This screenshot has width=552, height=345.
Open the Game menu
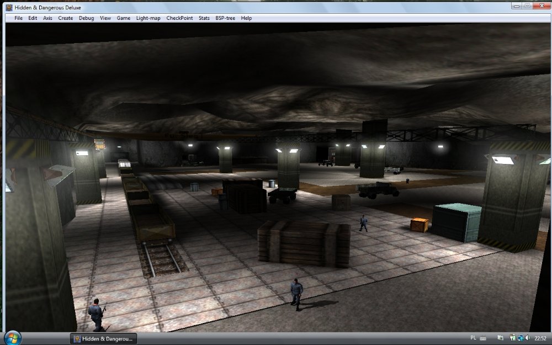124,18
